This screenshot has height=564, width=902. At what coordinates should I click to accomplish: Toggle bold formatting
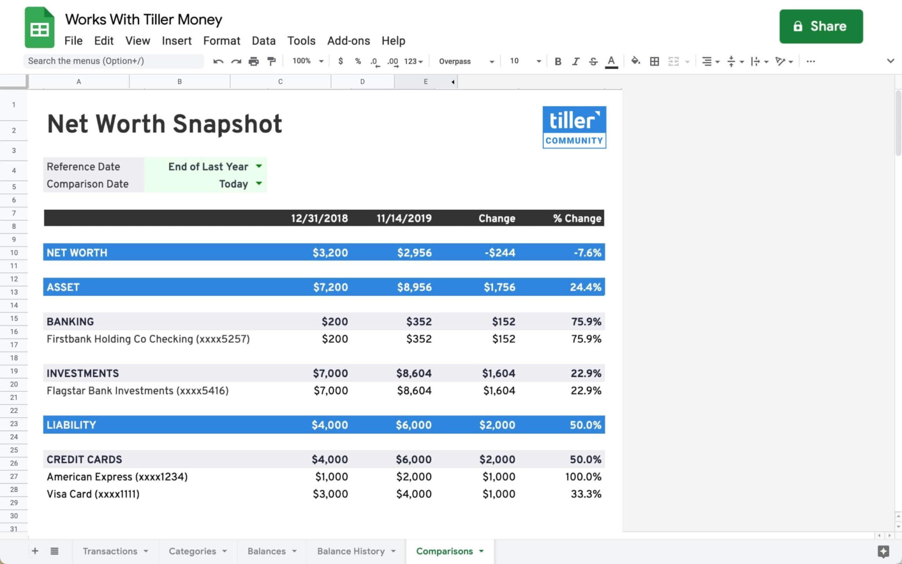click(558, 61)
